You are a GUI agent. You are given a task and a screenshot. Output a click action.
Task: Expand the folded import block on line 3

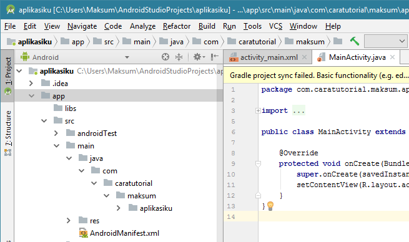tap(258, 111)
